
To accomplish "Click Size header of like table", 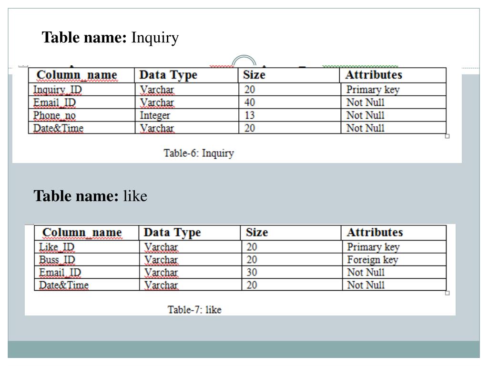I will click(291, 233).
